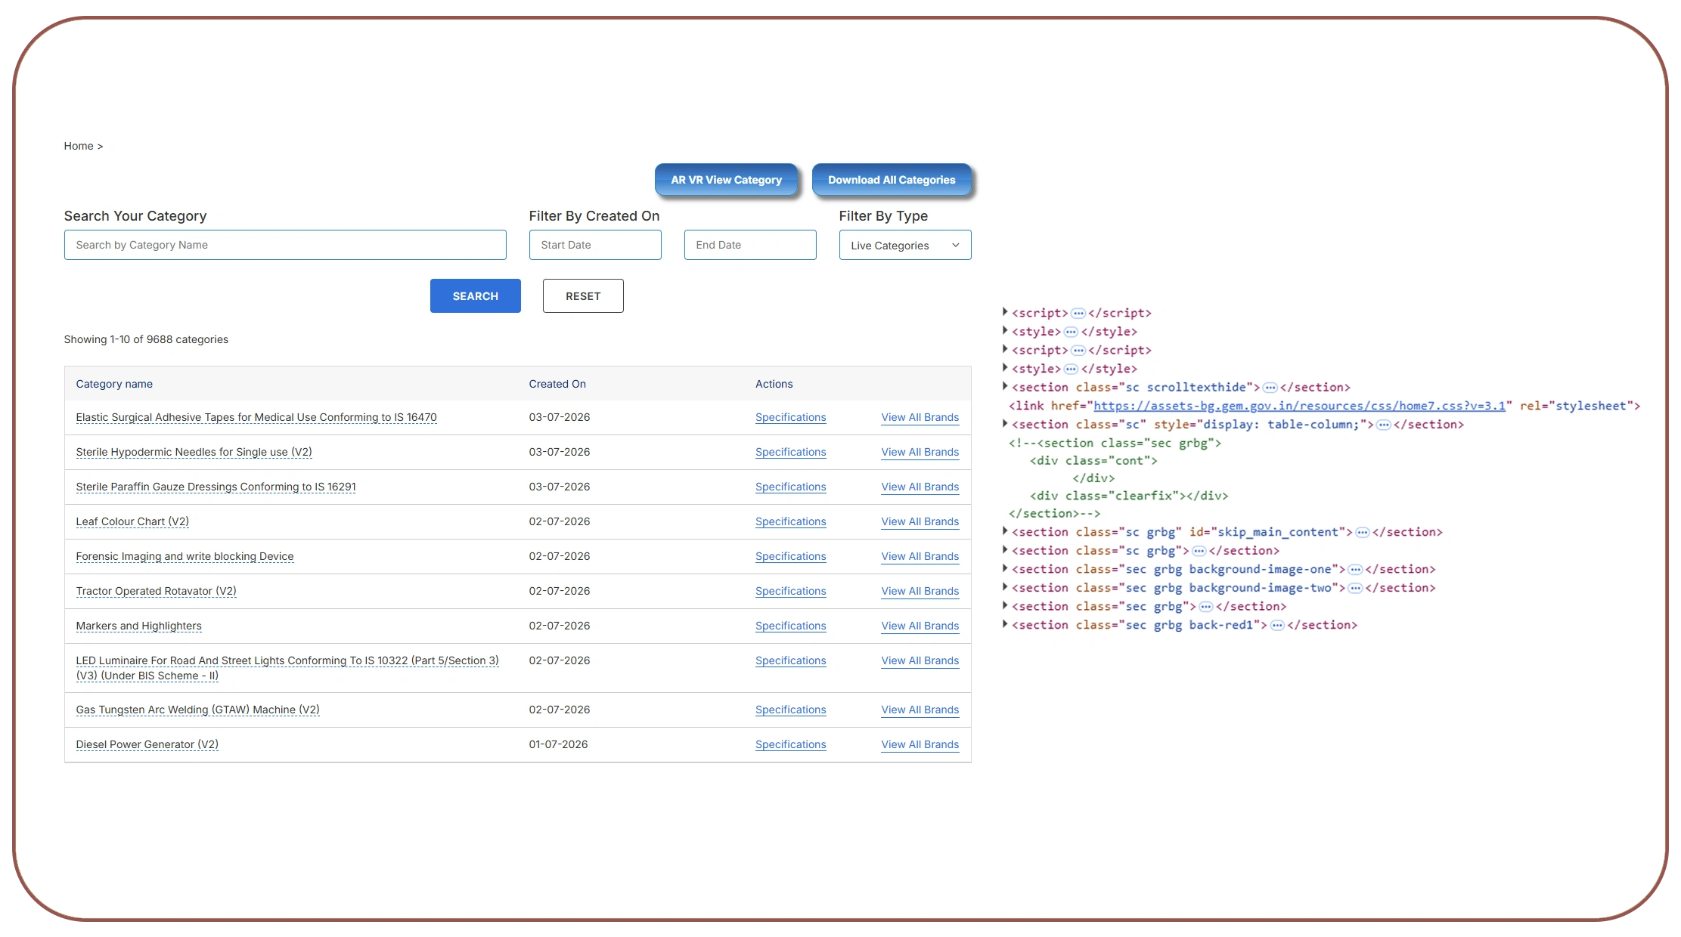Open Leaf Colour Chart (V2) category
Image resolution: width=1681 pixels, height=937 pixels.
pyautogui.click(x=132, y=521)
